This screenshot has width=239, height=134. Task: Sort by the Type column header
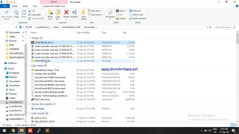pos(111,33)
